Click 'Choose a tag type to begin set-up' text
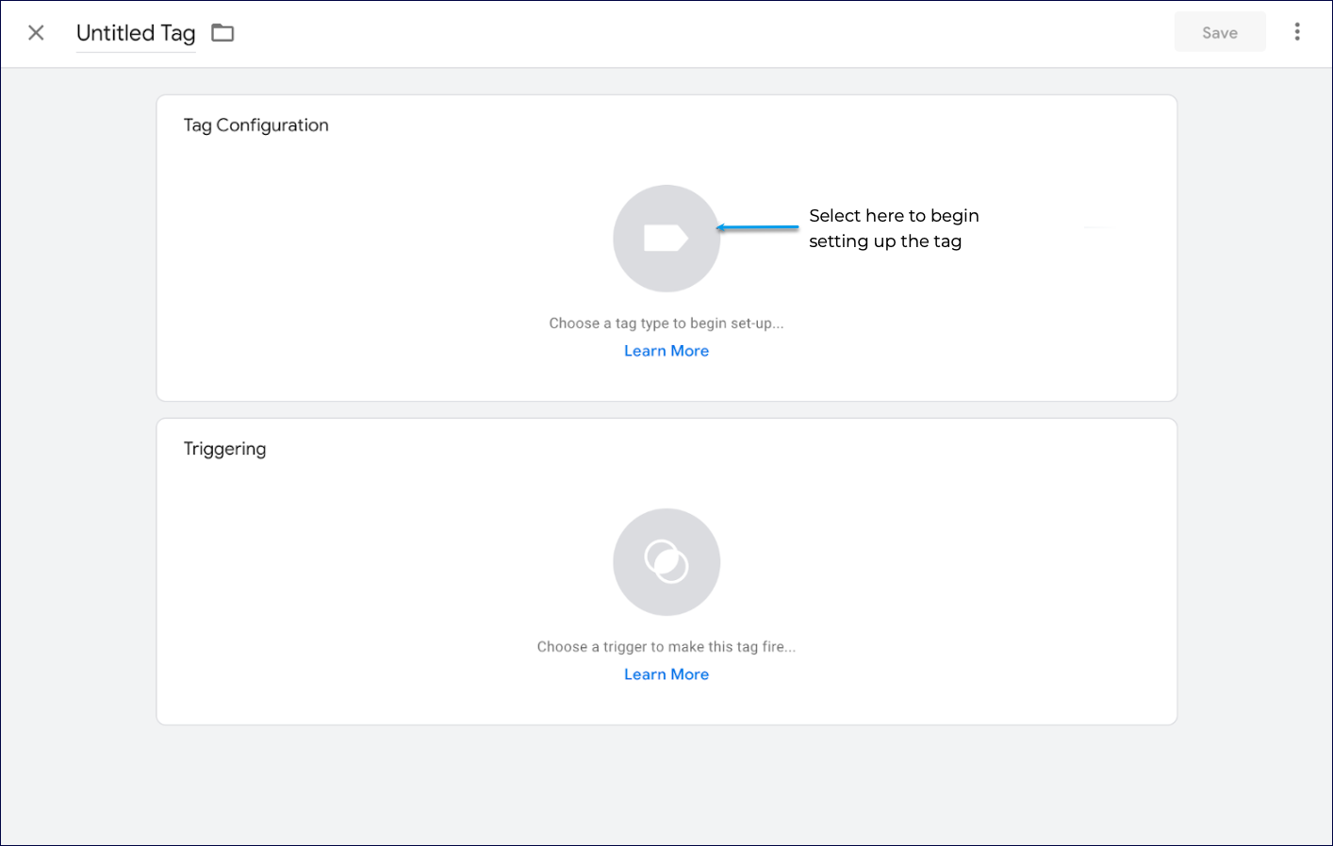Viewport: 1333px width, 846px height. point(666,323)
